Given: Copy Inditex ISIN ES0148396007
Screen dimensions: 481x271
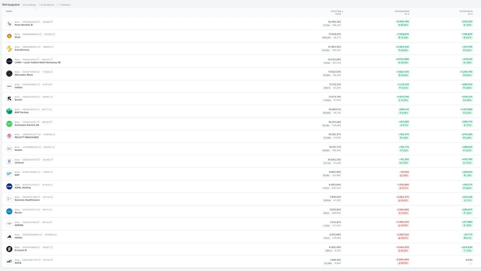Looking at the screenshot, I should point(39,84).
